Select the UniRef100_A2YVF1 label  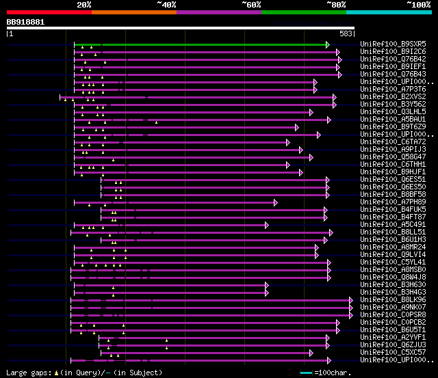[x=393, y=338]
